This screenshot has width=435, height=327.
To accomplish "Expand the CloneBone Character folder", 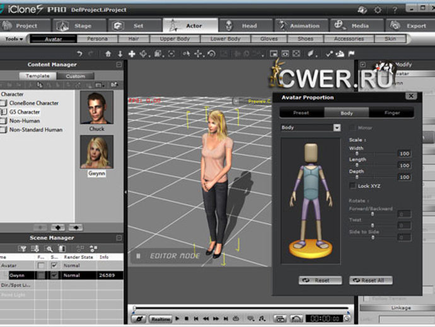I will 3,103.
